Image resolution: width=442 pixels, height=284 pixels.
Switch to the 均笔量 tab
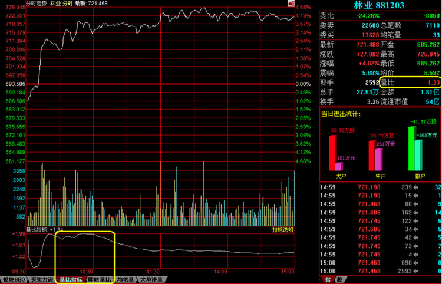click(124, 279)
